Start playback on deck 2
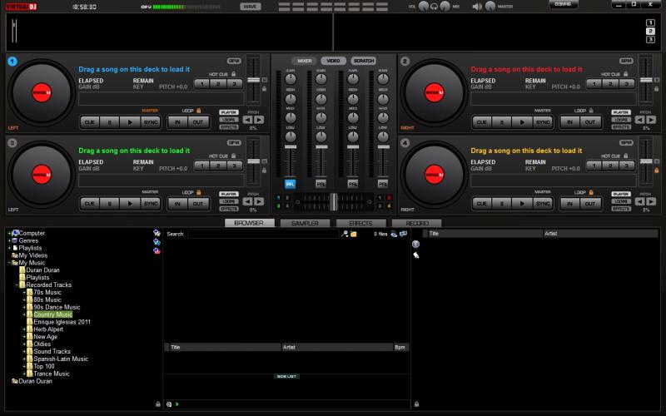The width and height of the screenshot is (666, 416). tap(522, 122)
